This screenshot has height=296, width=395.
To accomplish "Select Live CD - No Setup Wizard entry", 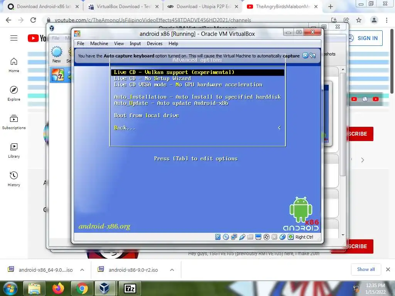I will pyautogui.click(x=152, y=79).
